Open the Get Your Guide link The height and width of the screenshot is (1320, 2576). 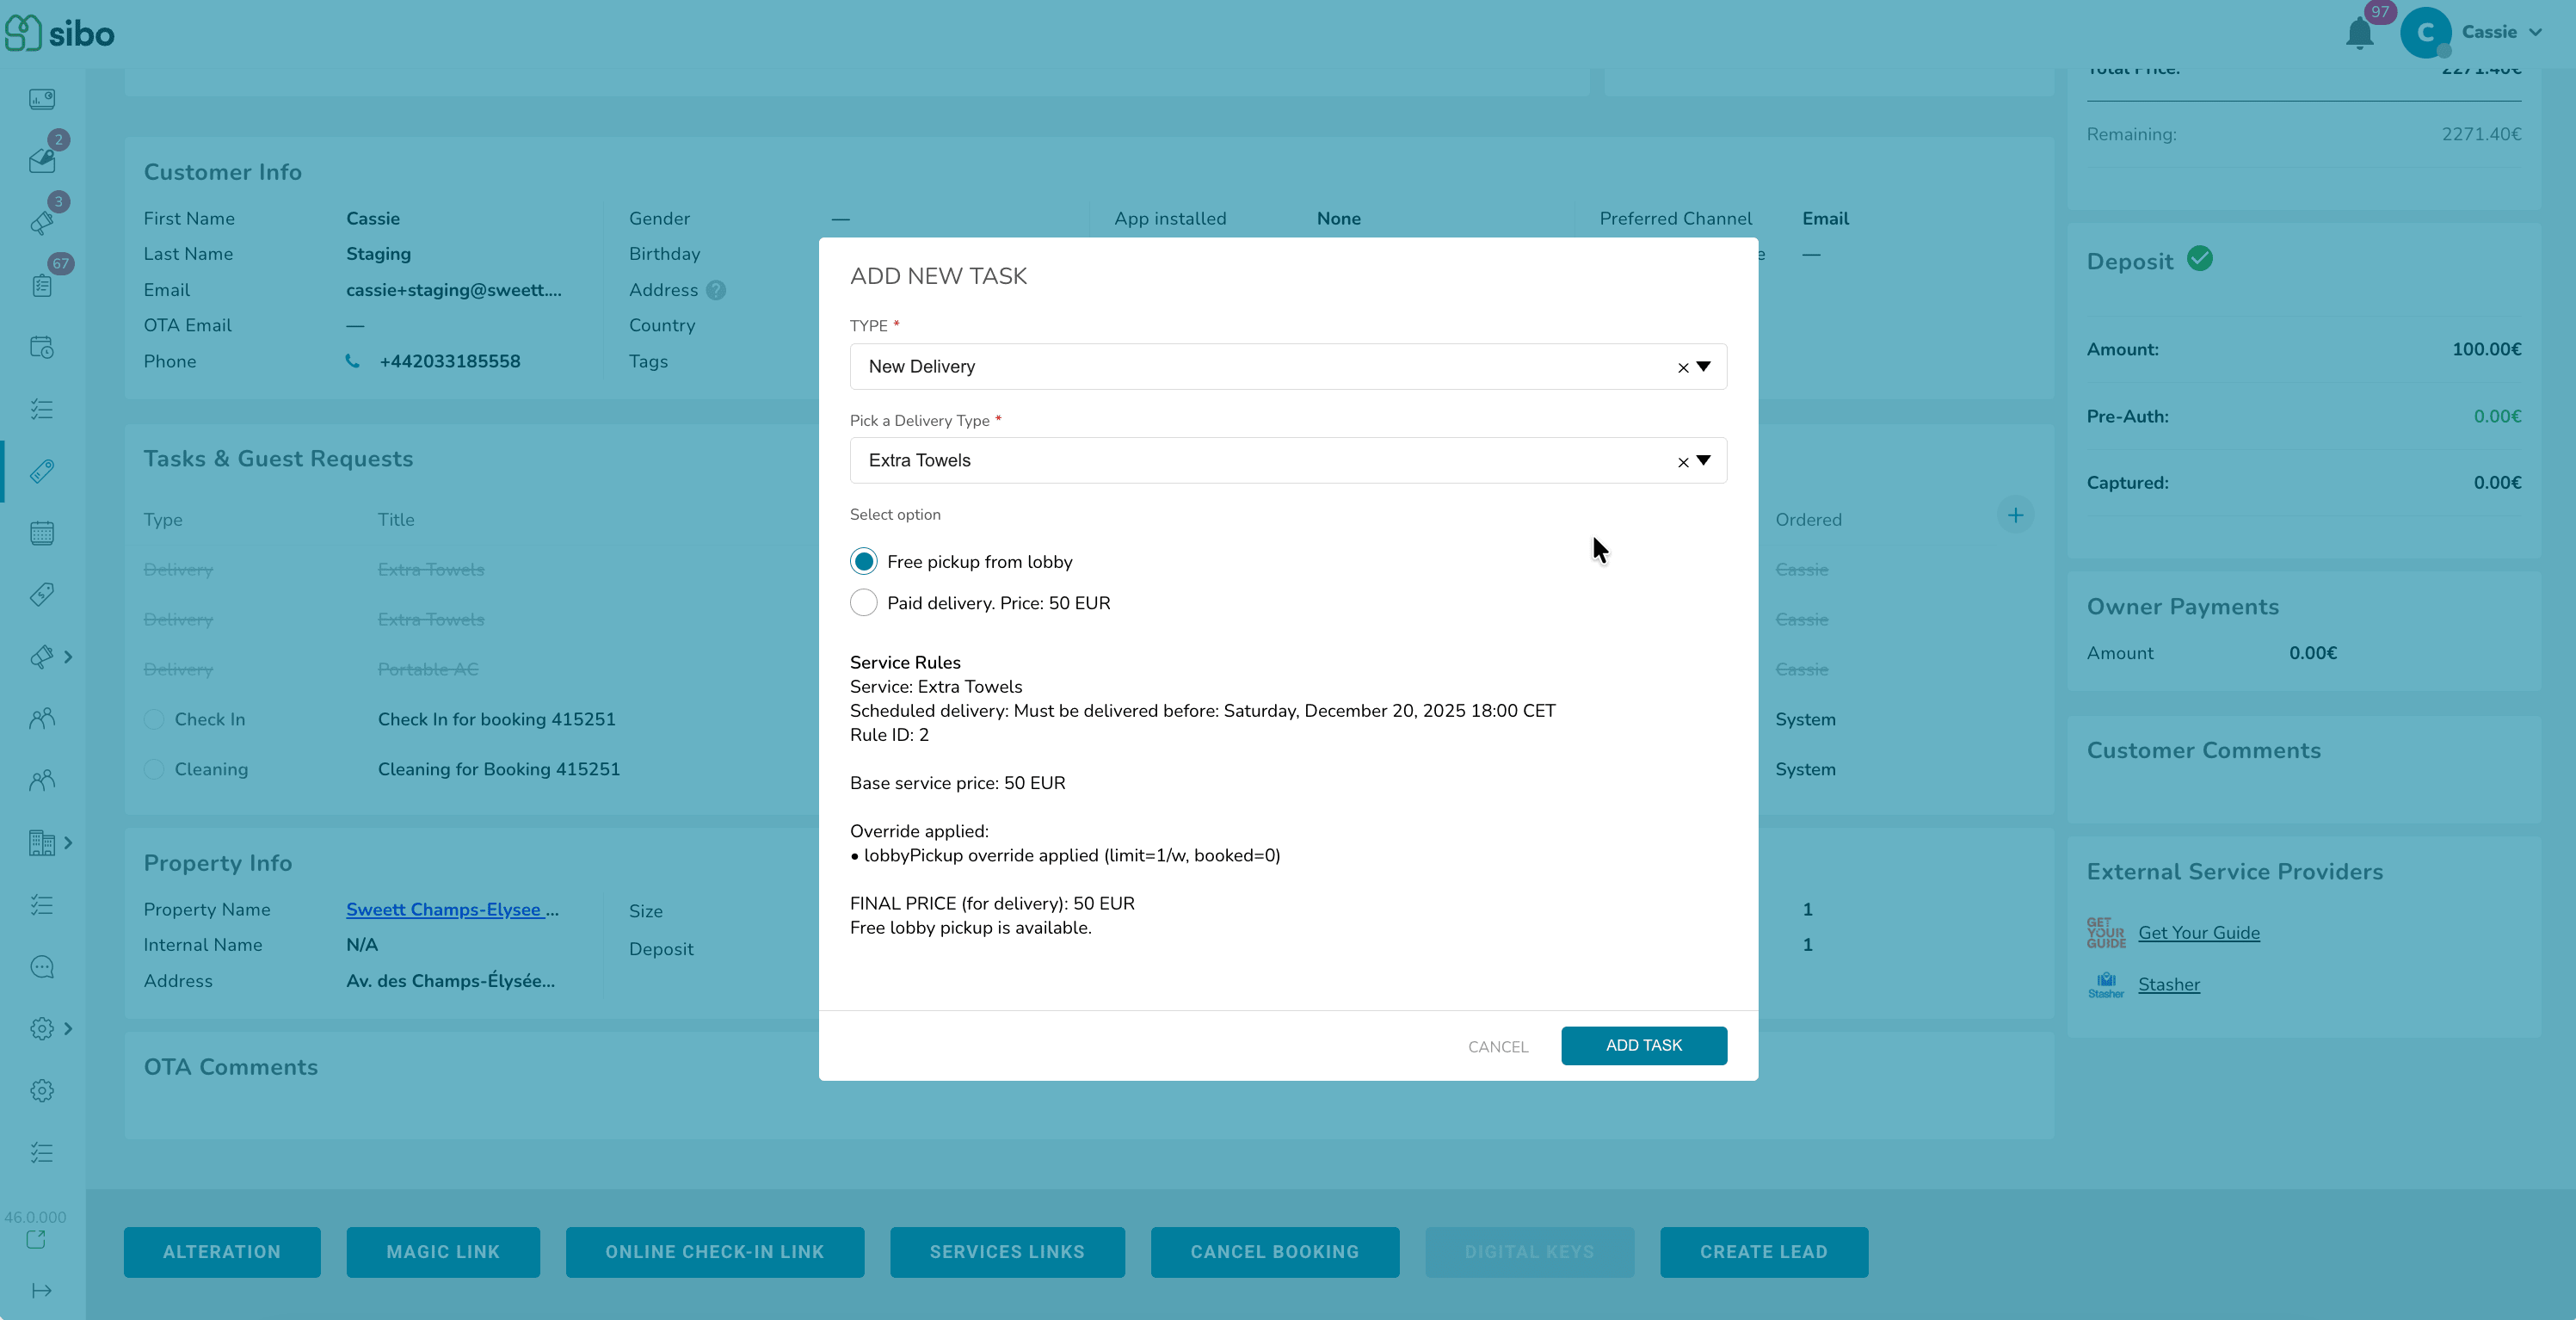(2199, 932)
